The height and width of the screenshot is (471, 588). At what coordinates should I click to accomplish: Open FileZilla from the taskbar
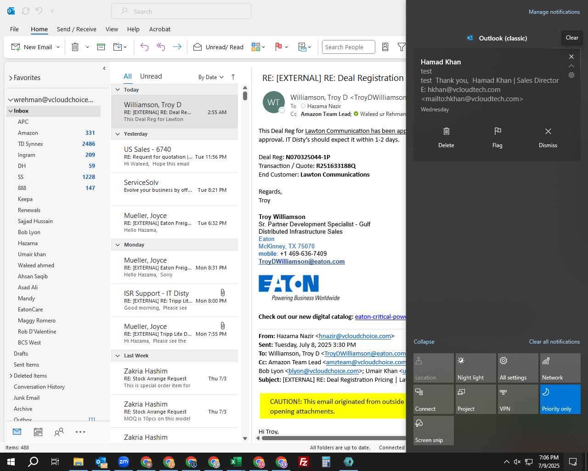click(x=304, y=462)
